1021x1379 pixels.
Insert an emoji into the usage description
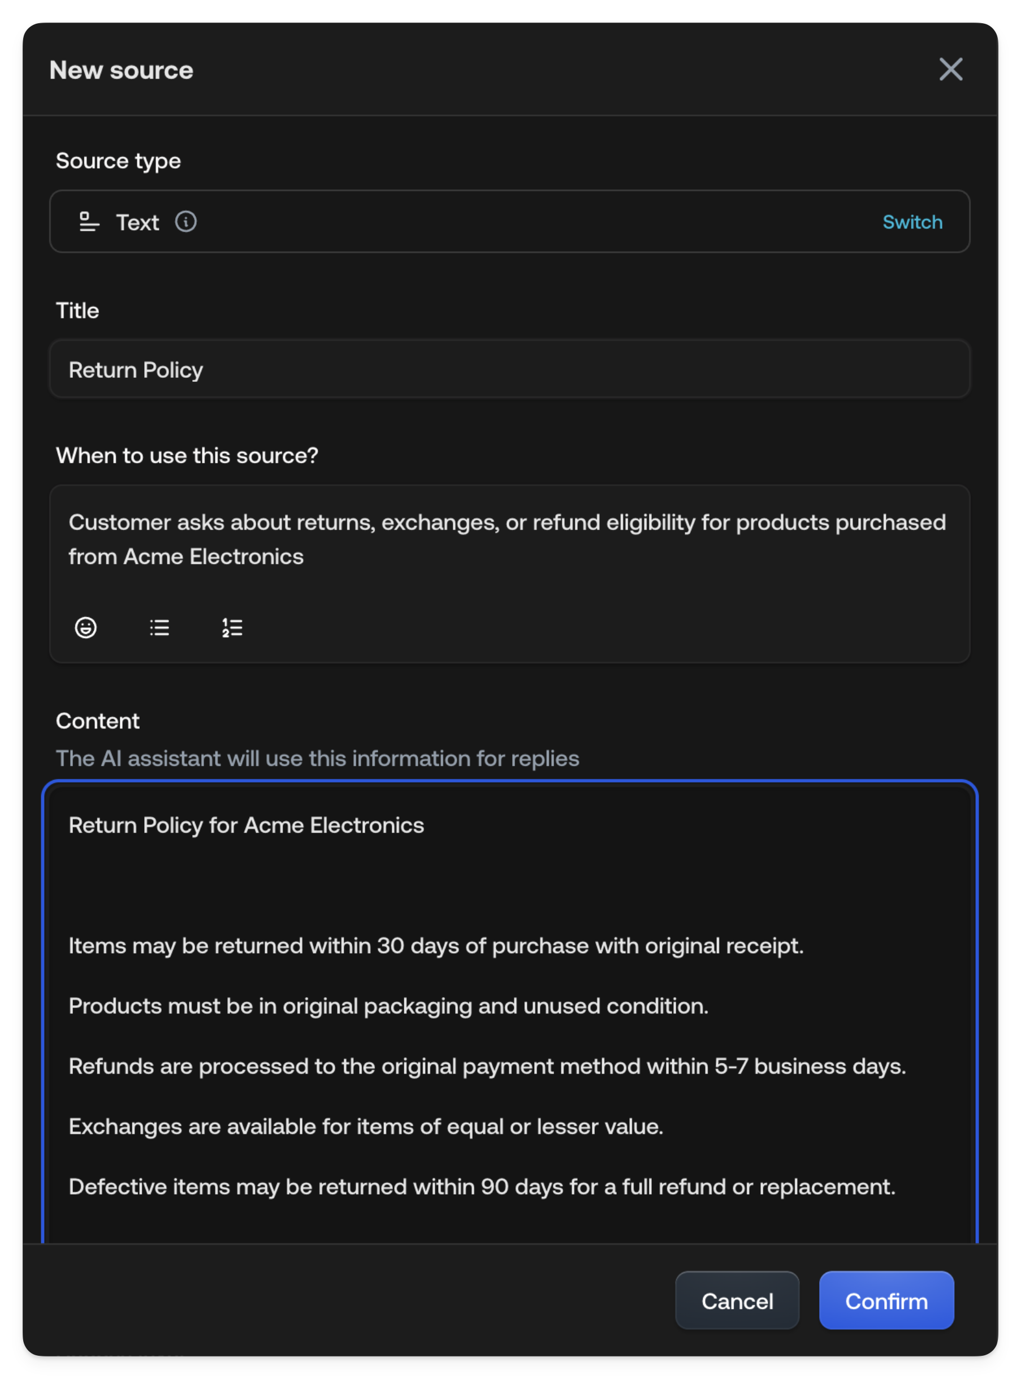(86, 628)
